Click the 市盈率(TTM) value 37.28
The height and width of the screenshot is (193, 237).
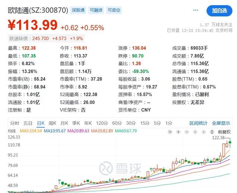click(96, 79)
